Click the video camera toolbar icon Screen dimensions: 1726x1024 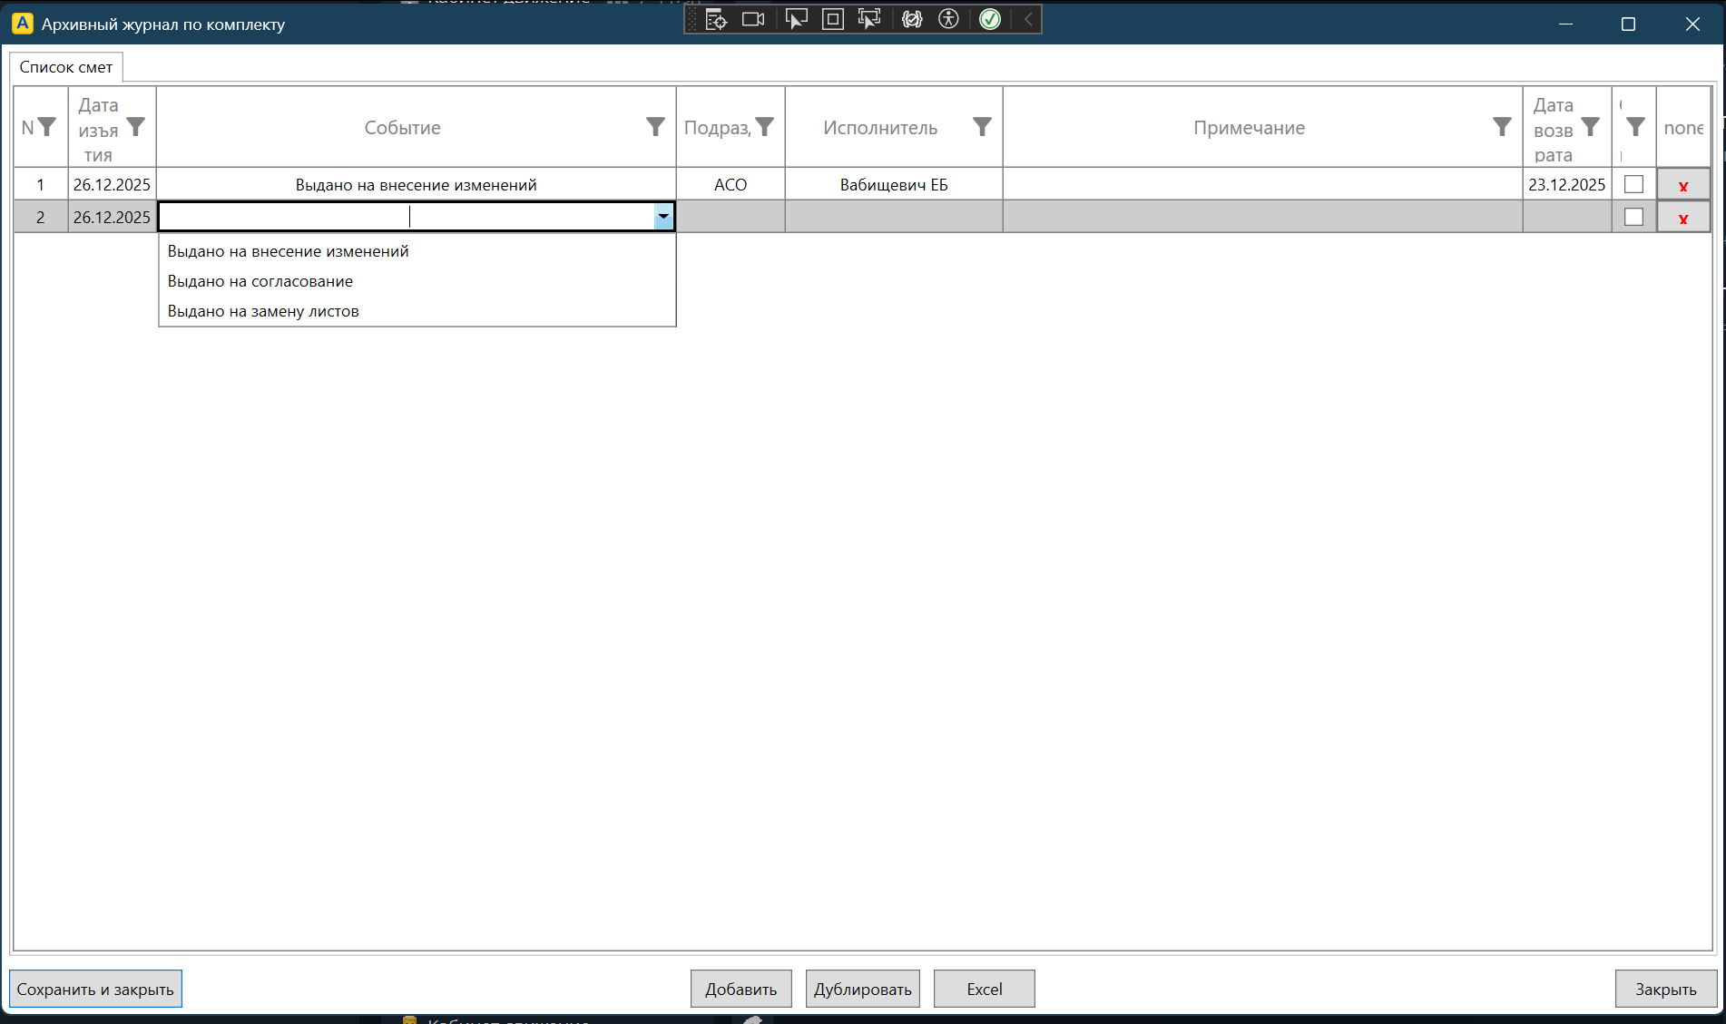tap(753, 19)
